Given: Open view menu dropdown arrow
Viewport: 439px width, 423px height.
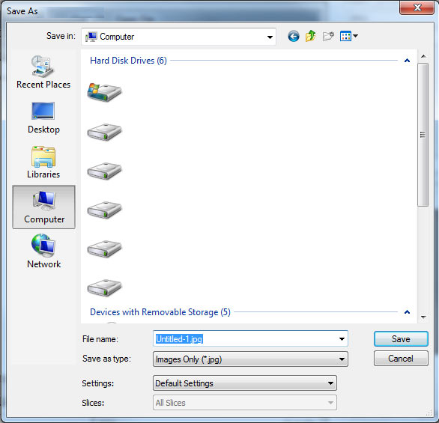Looking at the screenshot, I should pos(356,36).
